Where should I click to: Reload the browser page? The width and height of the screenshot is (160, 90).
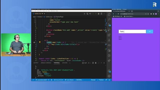point(118,14)
